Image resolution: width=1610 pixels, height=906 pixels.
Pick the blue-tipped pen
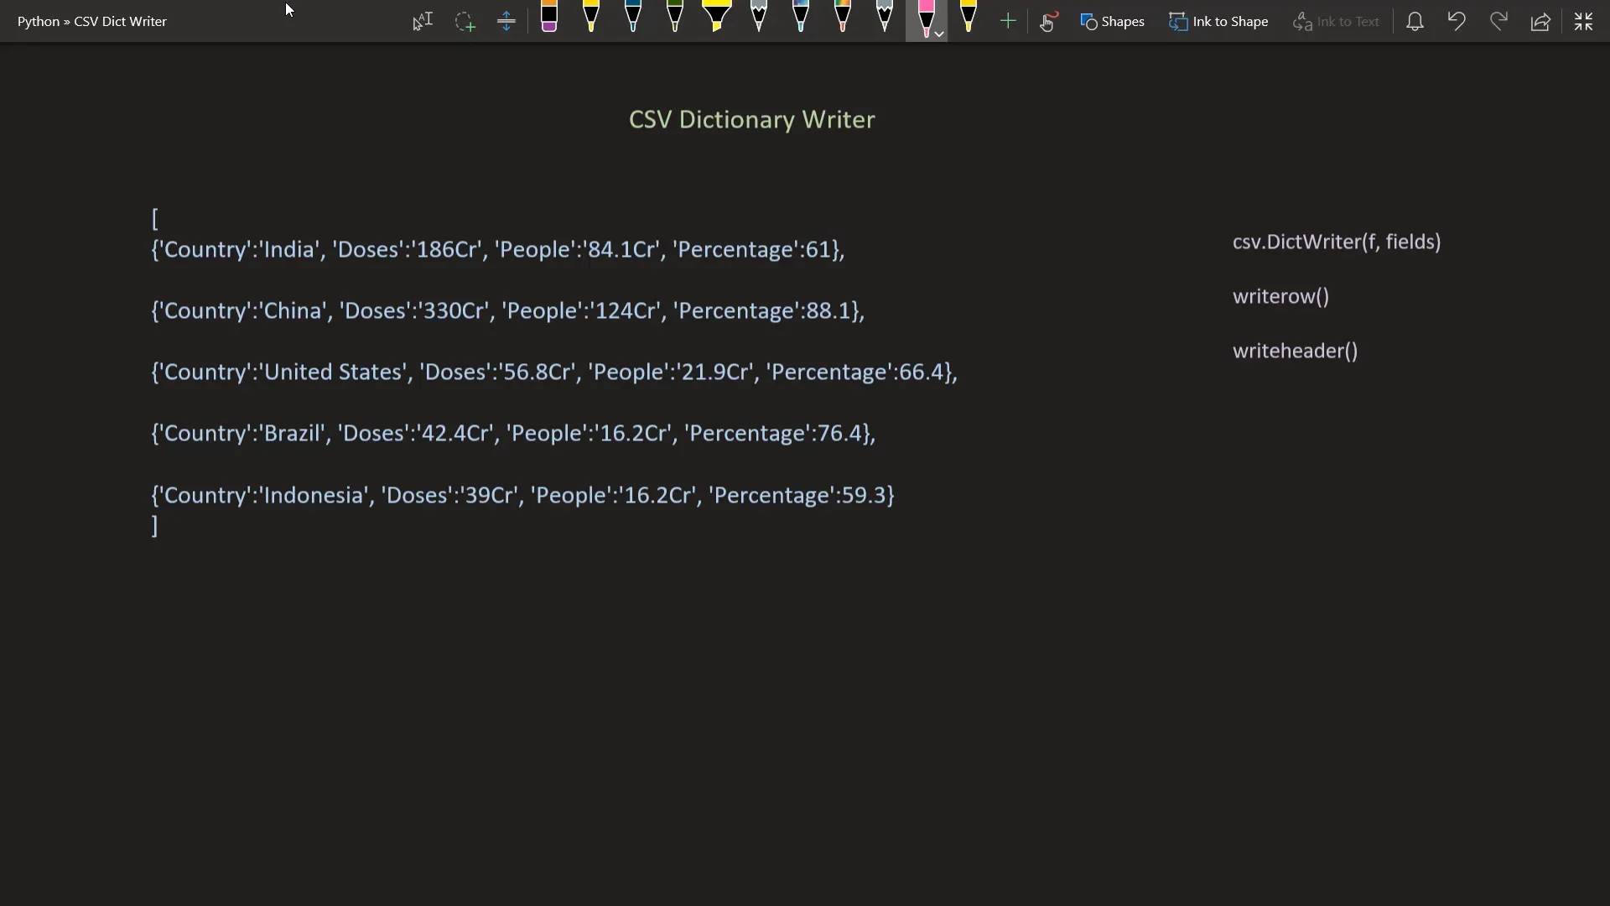633,18
